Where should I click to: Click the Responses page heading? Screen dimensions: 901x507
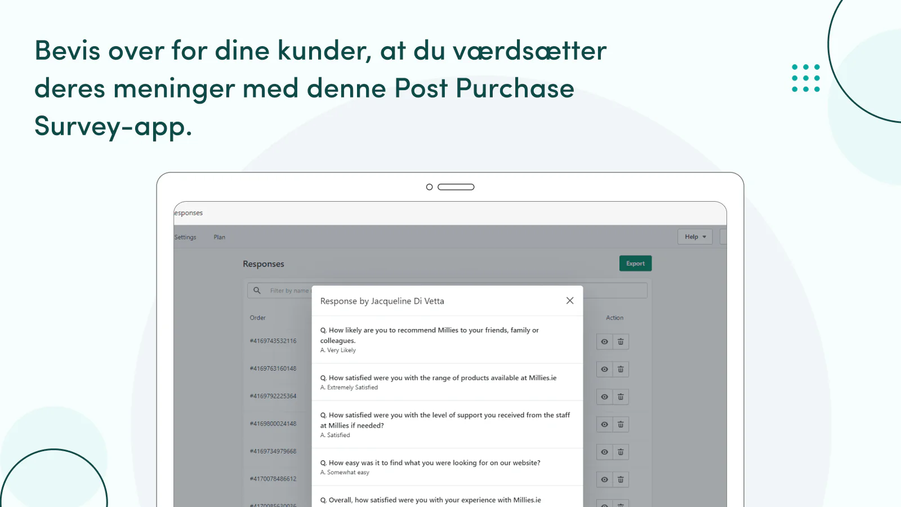(x=264, y=264)
